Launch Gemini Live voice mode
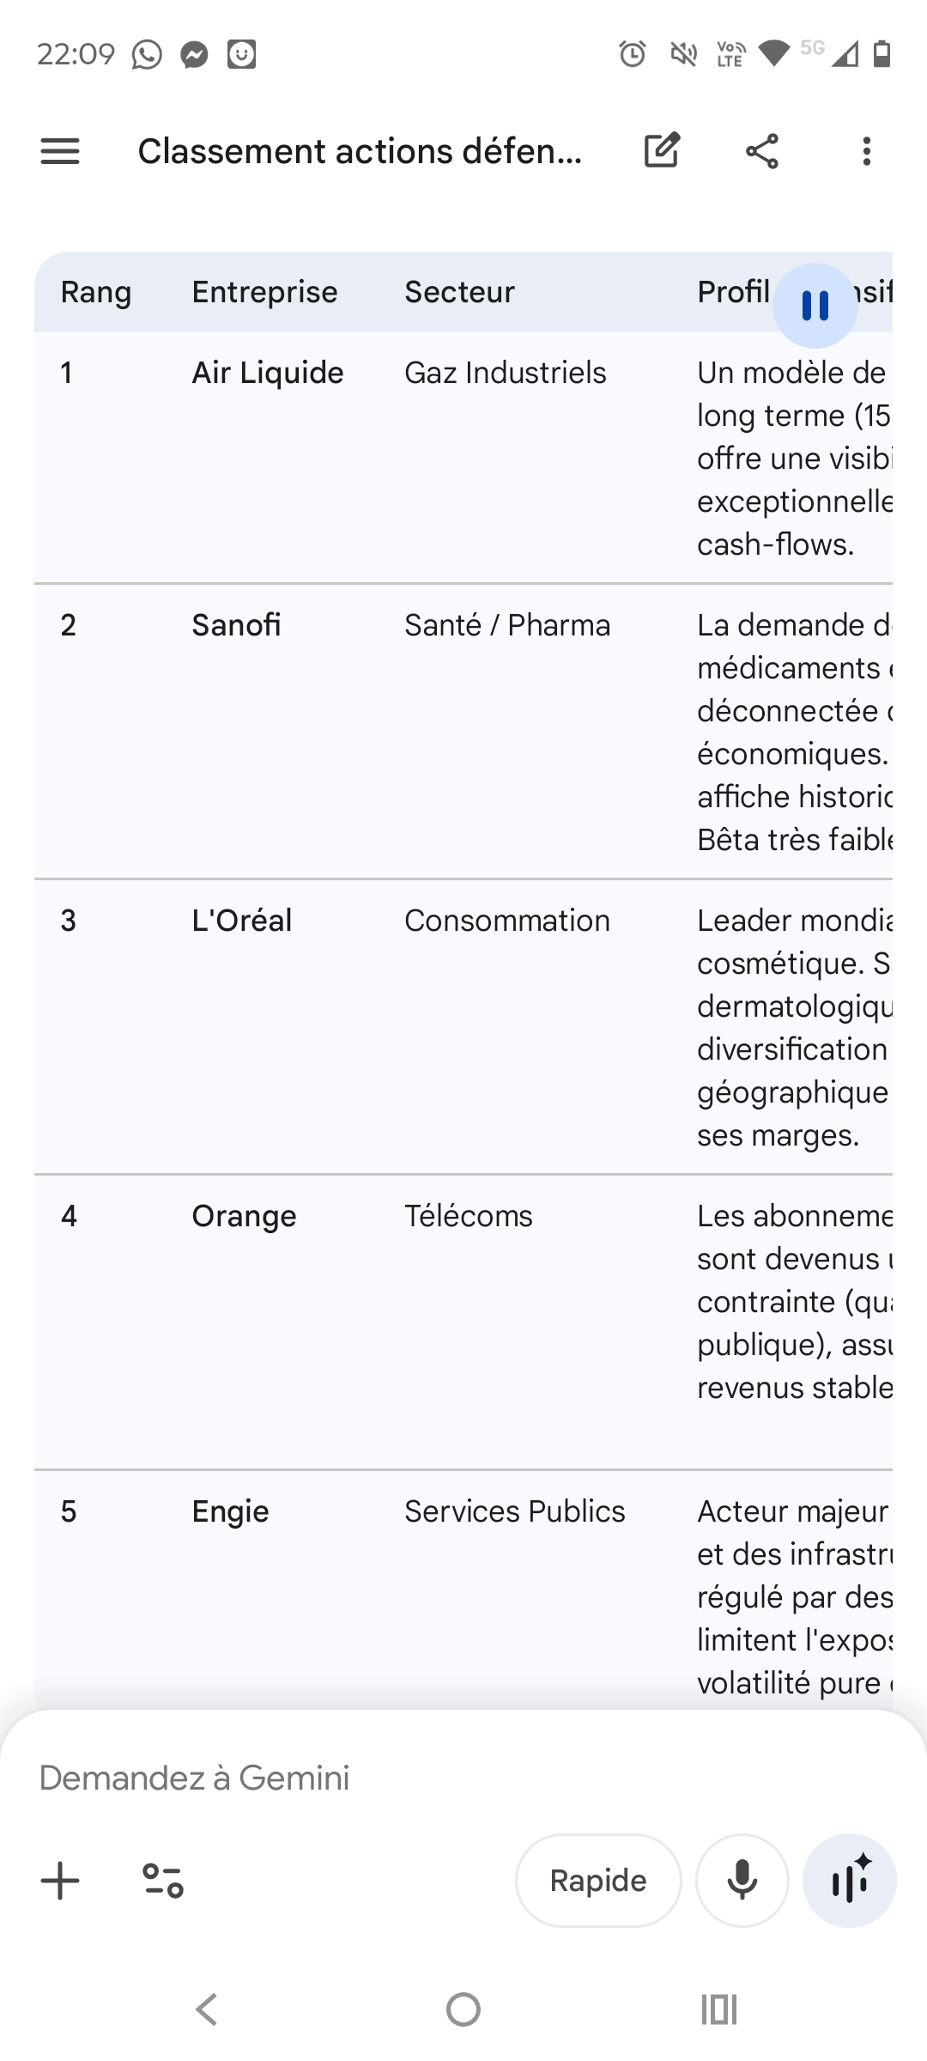The width and height of the screenshot is (927, 2061). (x=850, y=1881)
